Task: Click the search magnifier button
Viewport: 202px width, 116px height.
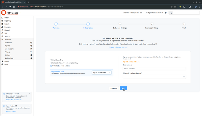Action: (171, 13)
